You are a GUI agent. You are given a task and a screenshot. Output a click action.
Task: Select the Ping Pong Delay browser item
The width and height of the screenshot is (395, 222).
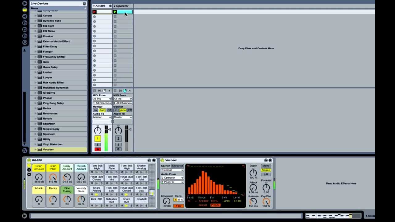point(59,103)
